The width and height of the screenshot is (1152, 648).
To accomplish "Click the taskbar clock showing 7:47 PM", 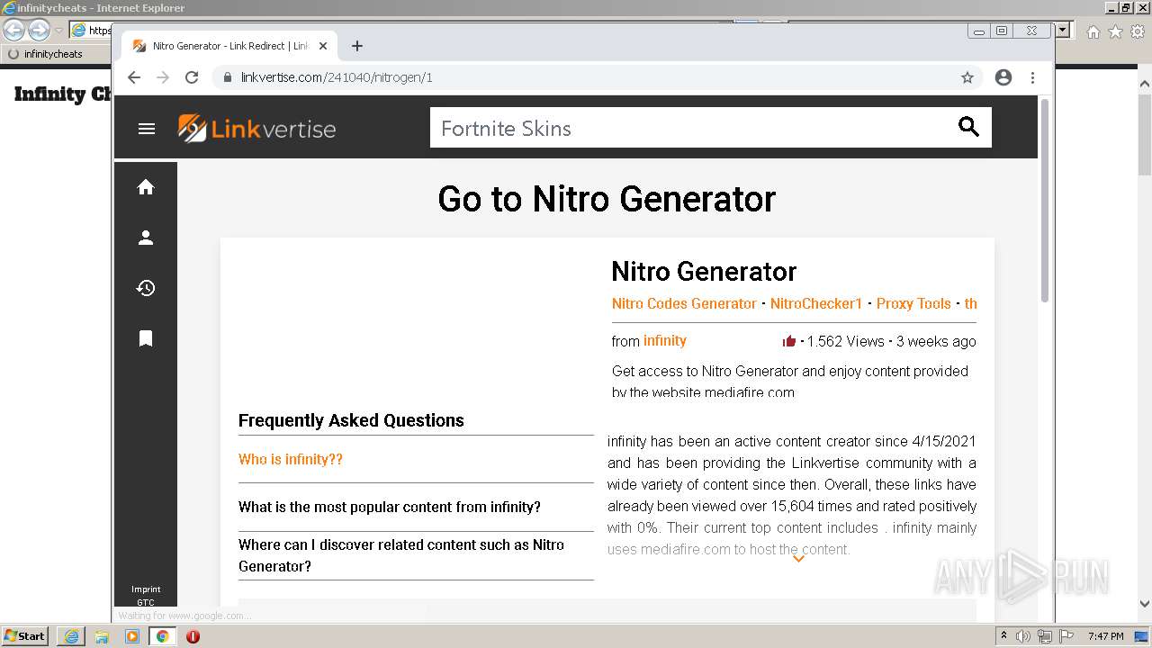I will pos(1105,636).
